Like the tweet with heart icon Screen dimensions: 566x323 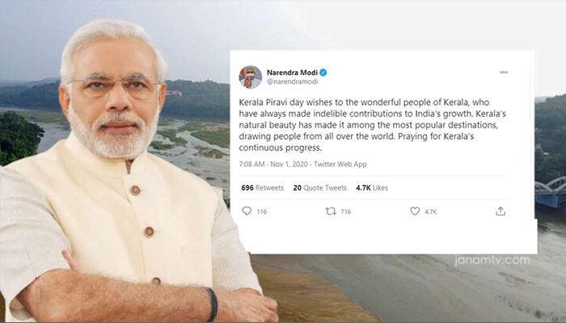pos(415,211)
